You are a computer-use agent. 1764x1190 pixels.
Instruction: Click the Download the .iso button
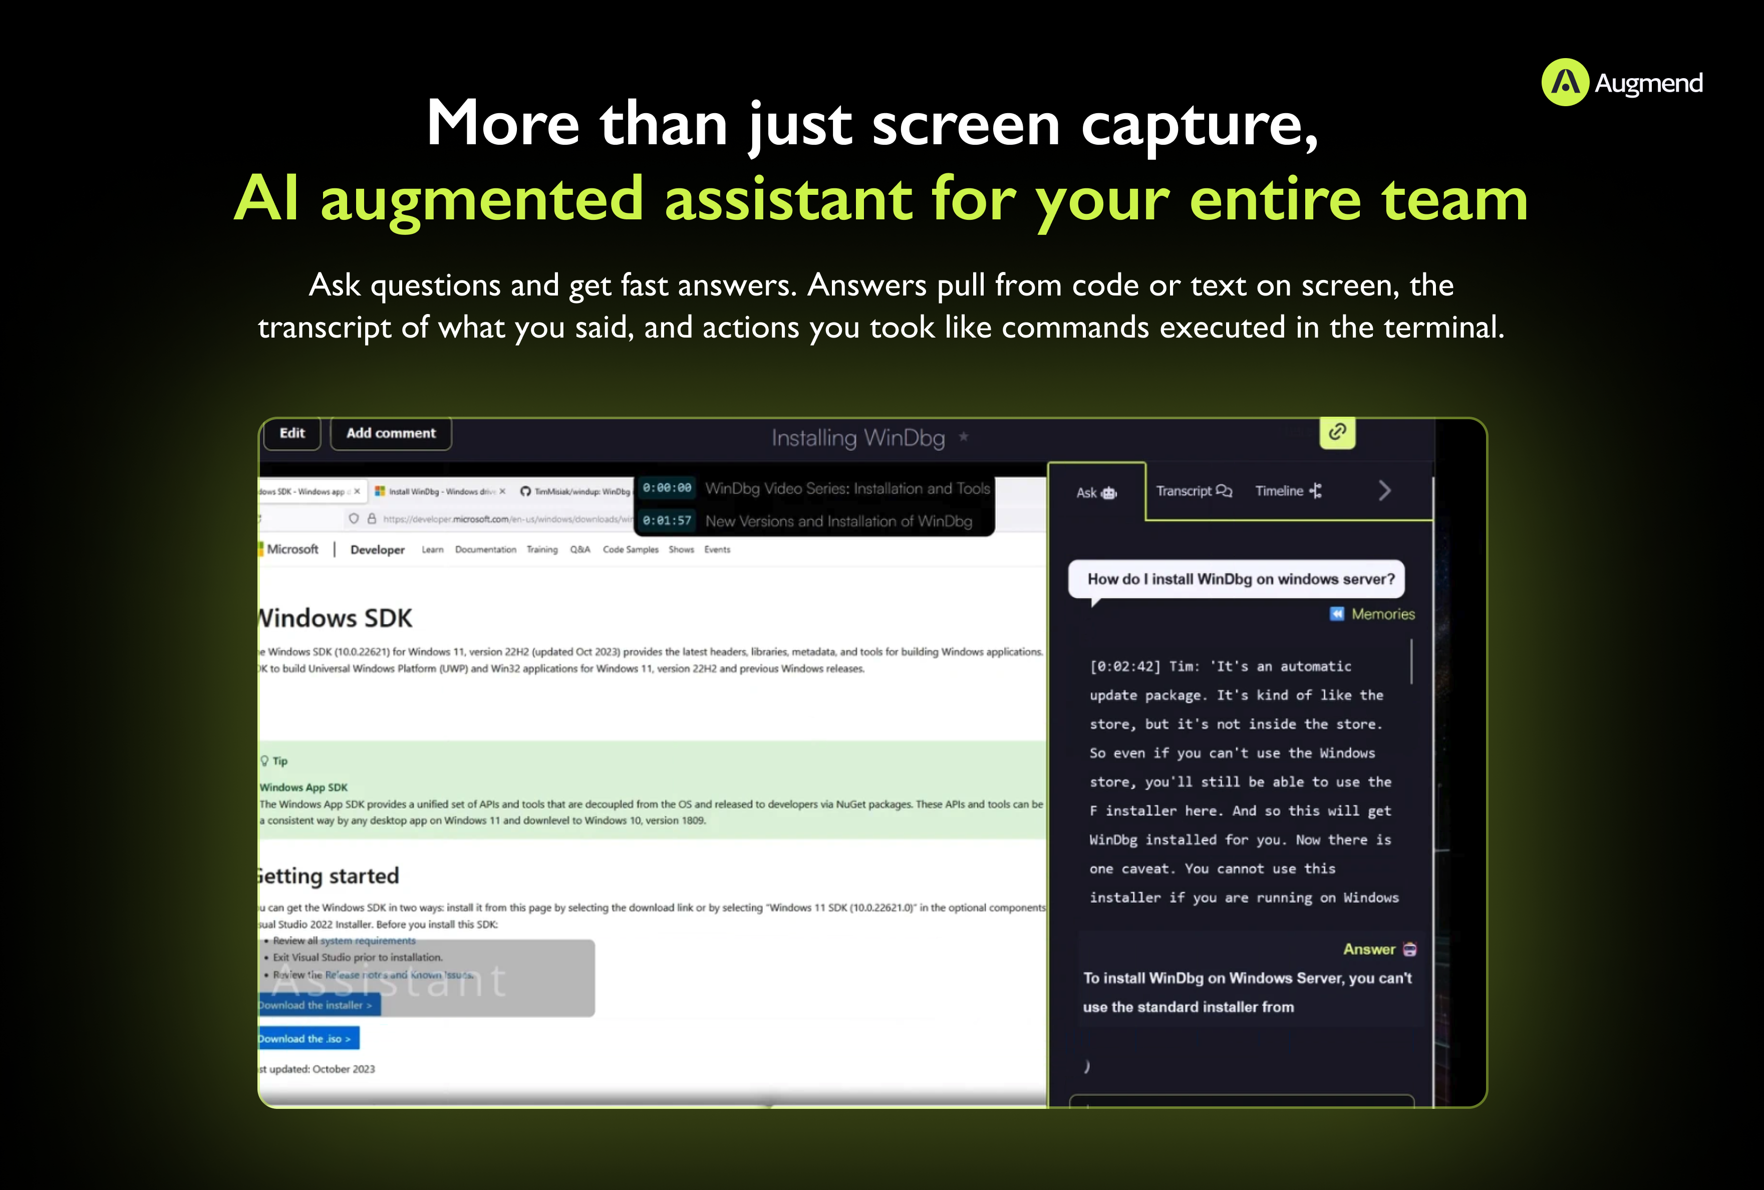(x=305, y=1038)
